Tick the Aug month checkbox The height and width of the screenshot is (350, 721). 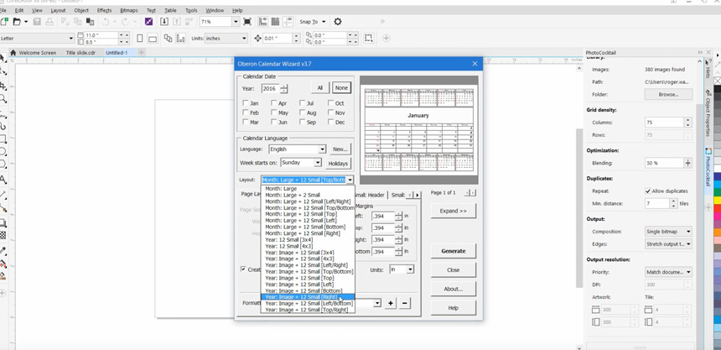(303, 112)
